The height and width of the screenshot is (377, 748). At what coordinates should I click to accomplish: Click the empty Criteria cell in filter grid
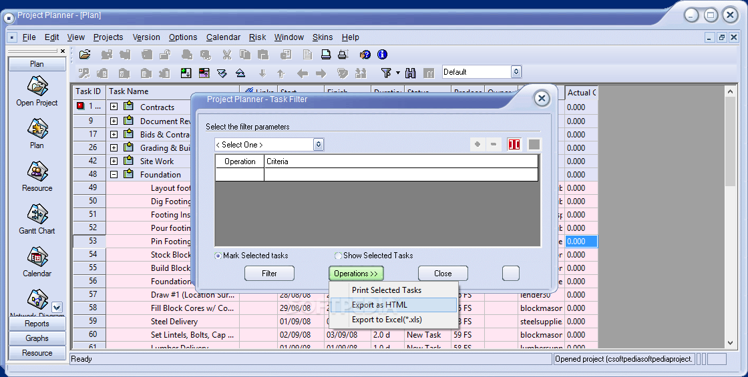pyautogui.click(x=401, y=175)
